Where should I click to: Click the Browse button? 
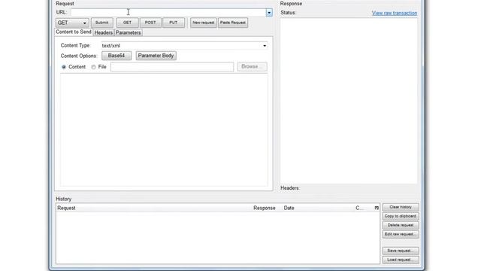(253, 67)
